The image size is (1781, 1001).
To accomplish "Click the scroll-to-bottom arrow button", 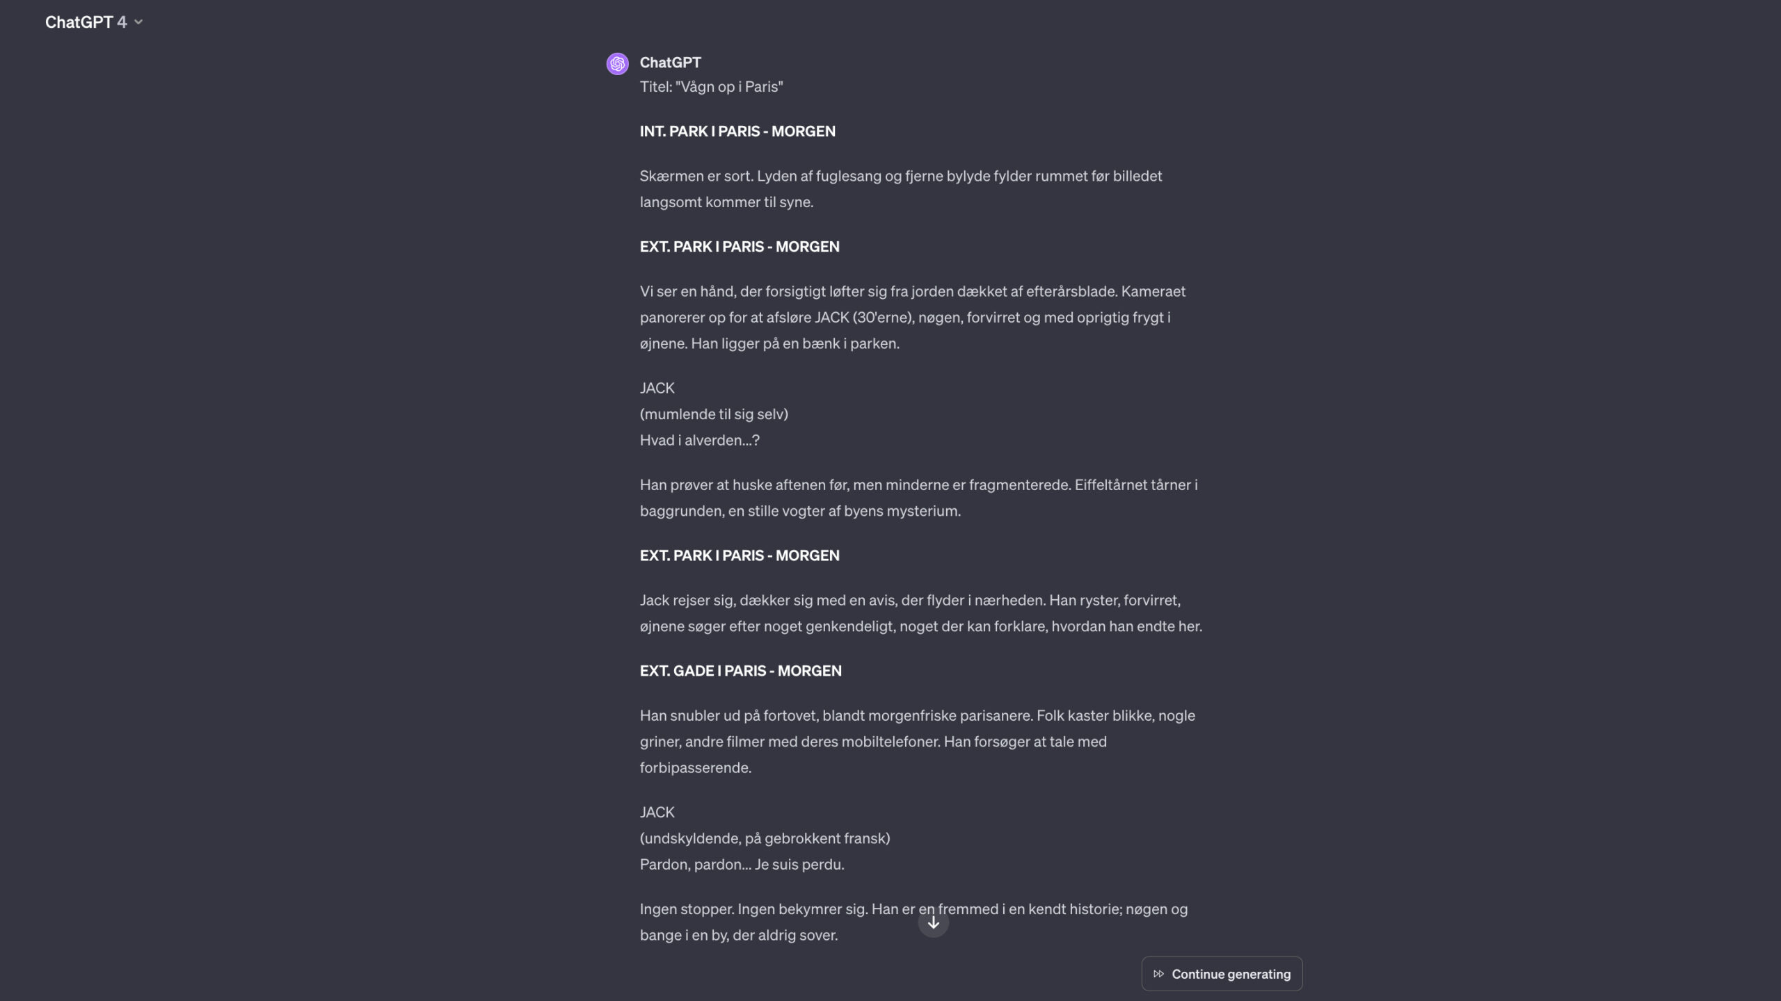I will pos(933,923).
